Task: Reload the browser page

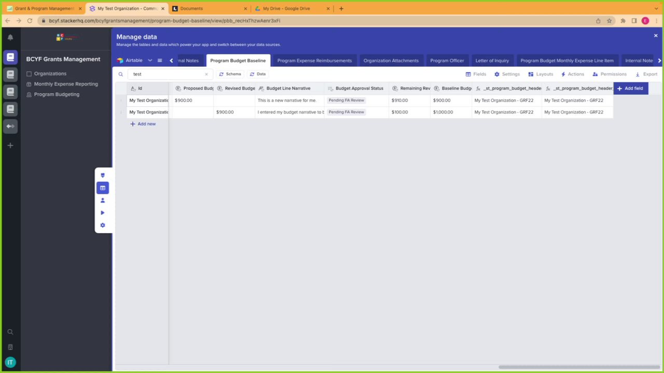Action: click(x=30, y=21)
